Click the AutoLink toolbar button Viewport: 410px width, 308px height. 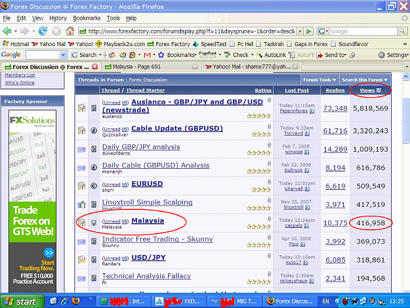(271, 55)
